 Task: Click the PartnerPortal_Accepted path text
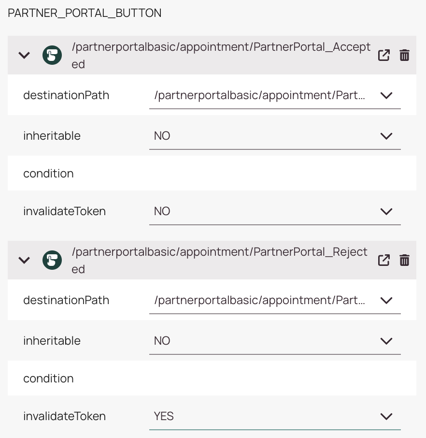tap(220, 55)
